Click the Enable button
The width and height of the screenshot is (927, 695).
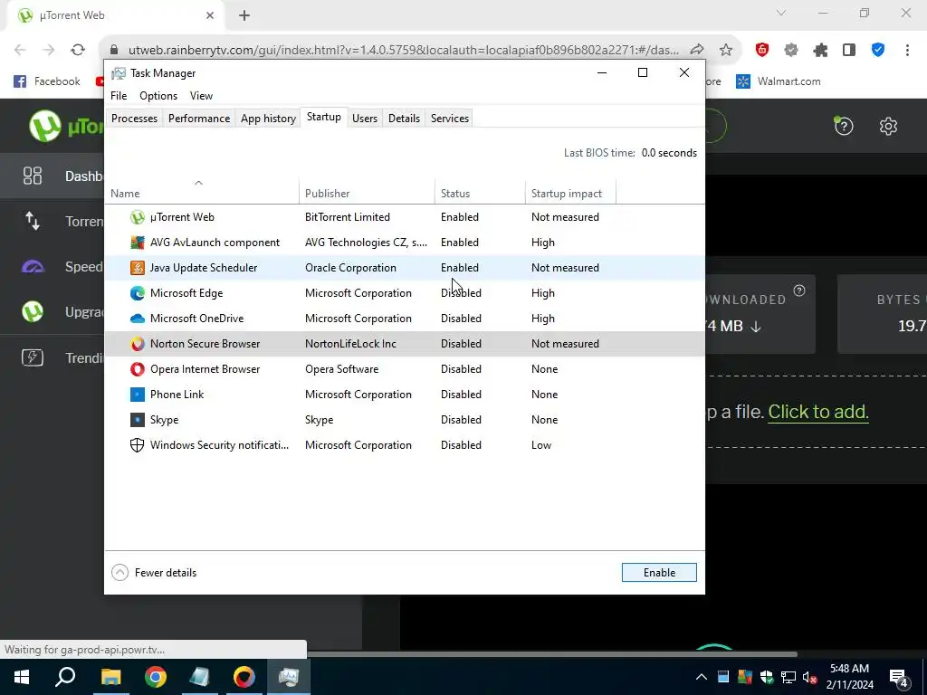[659, 573]
